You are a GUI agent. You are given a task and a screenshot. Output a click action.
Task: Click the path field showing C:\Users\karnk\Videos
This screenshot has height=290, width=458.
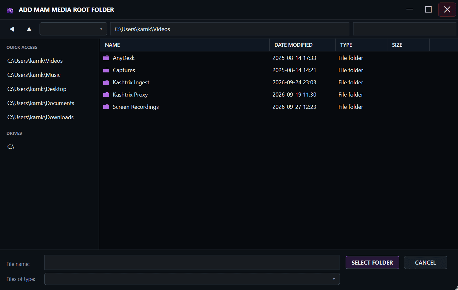pyautogui.click(x=230, y=29)
